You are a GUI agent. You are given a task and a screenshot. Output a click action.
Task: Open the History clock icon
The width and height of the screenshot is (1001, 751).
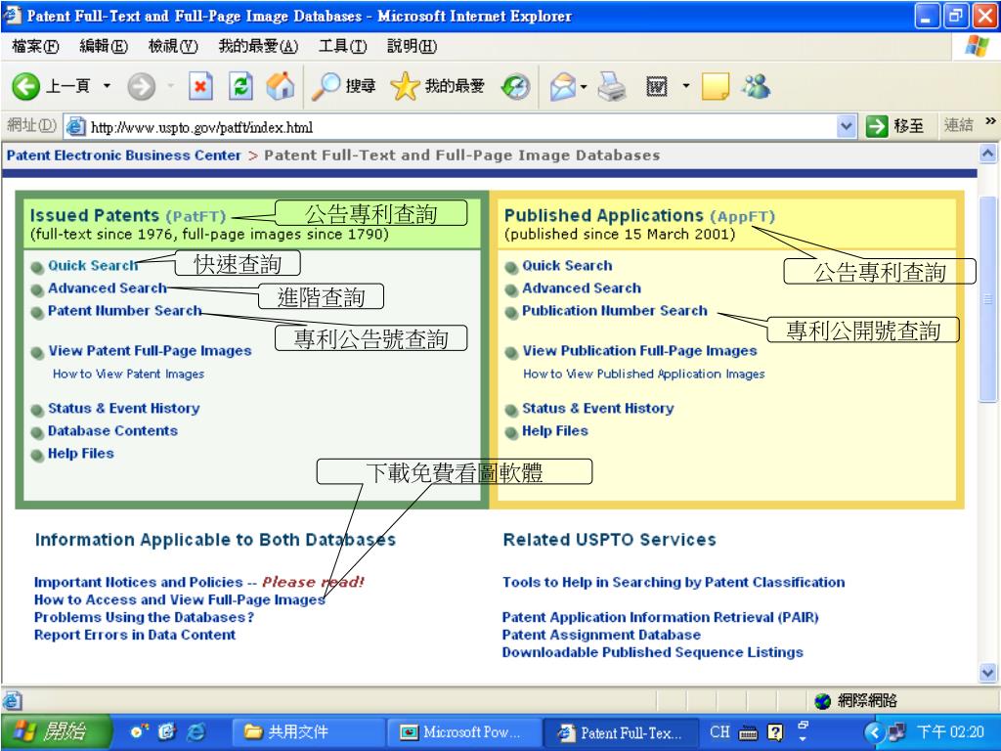(x=515, y=86)
